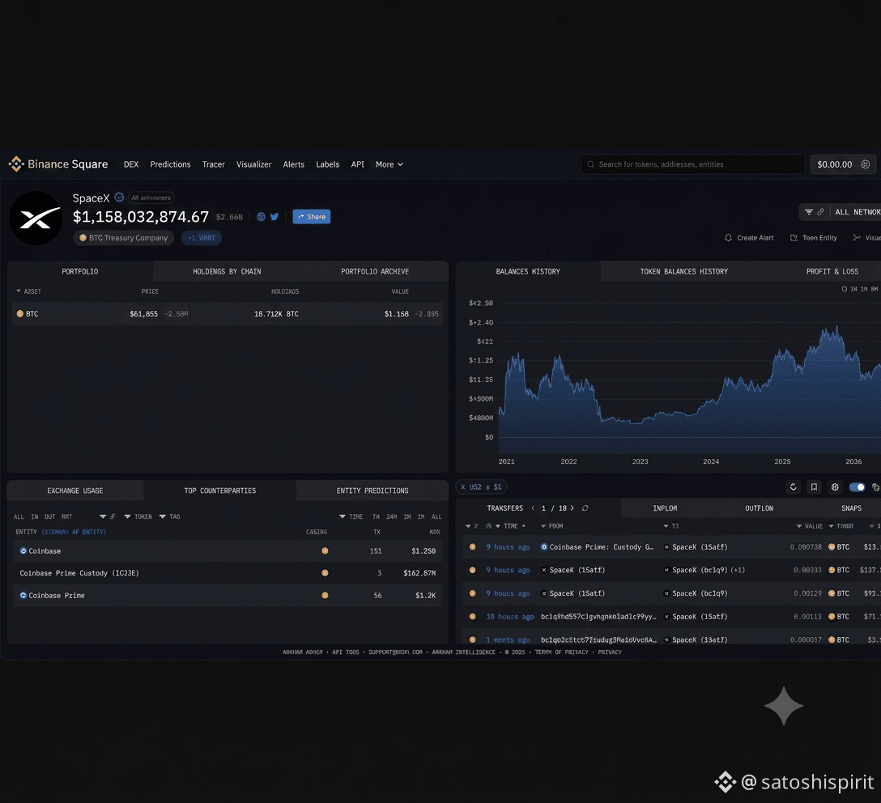The image size is (881, 803).
Task: Switch to the Inflow tab
Action: pyautogui.click(x=665, y=508)
